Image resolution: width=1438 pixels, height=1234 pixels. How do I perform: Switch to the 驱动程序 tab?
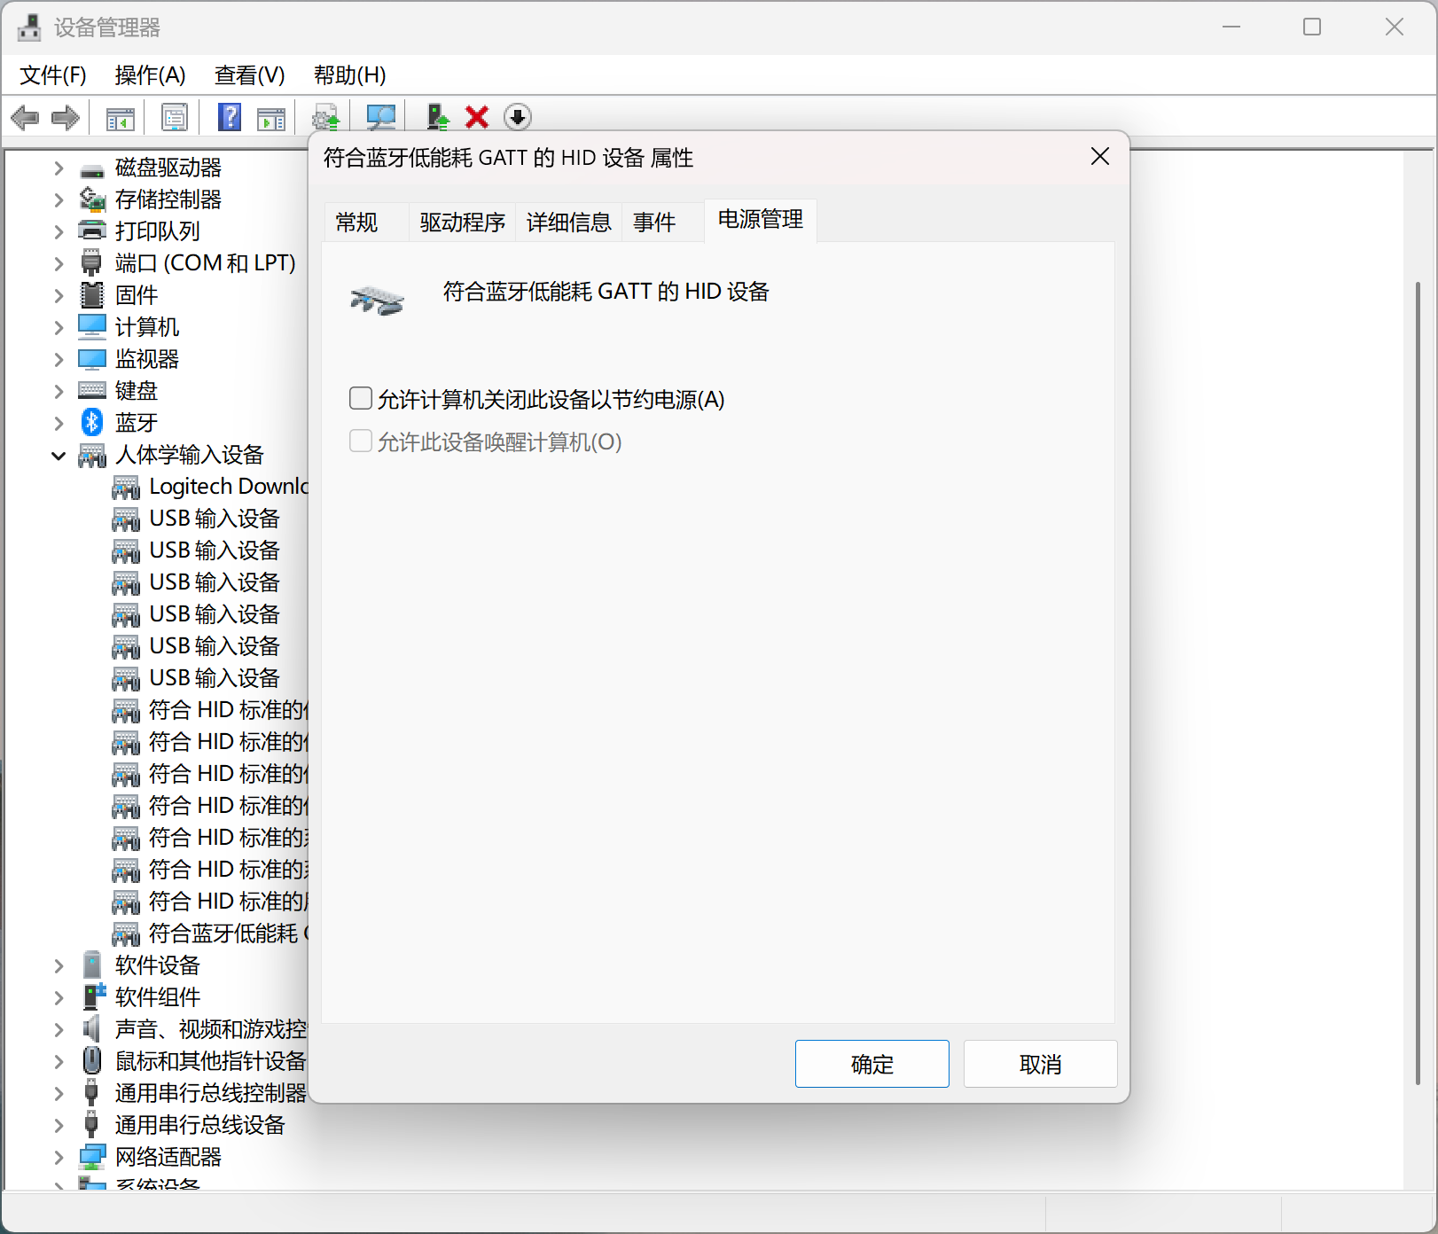(462, 222)
